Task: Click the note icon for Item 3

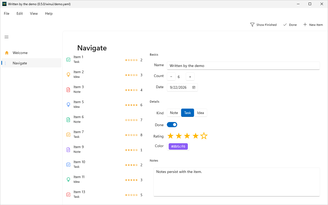Action: pos(68,90)
